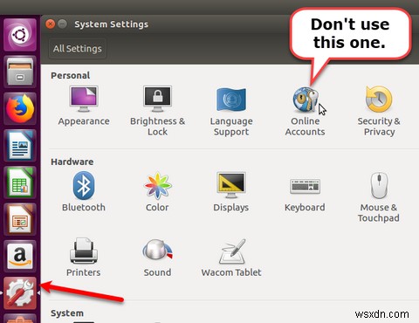Open the Online Accounts globe icon
This screenshot has height=323, width=419.
point(306,100)
